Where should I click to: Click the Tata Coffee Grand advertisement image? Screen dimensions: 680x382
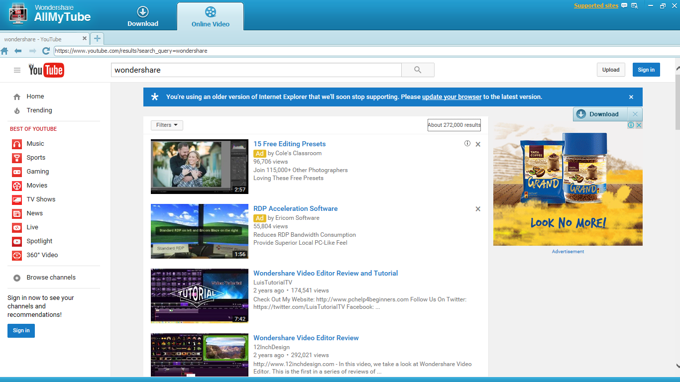tap(568, 184)
